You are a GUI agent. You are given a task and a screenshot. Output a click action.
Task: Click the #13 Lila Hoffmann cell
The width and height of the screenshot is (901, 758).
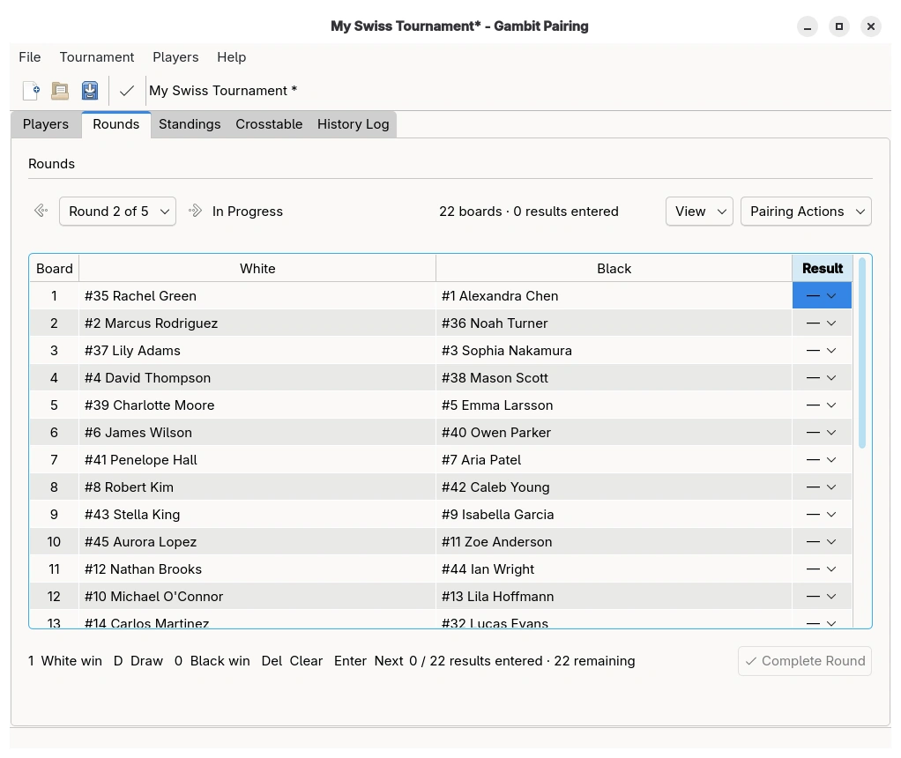tap(614, 597)
